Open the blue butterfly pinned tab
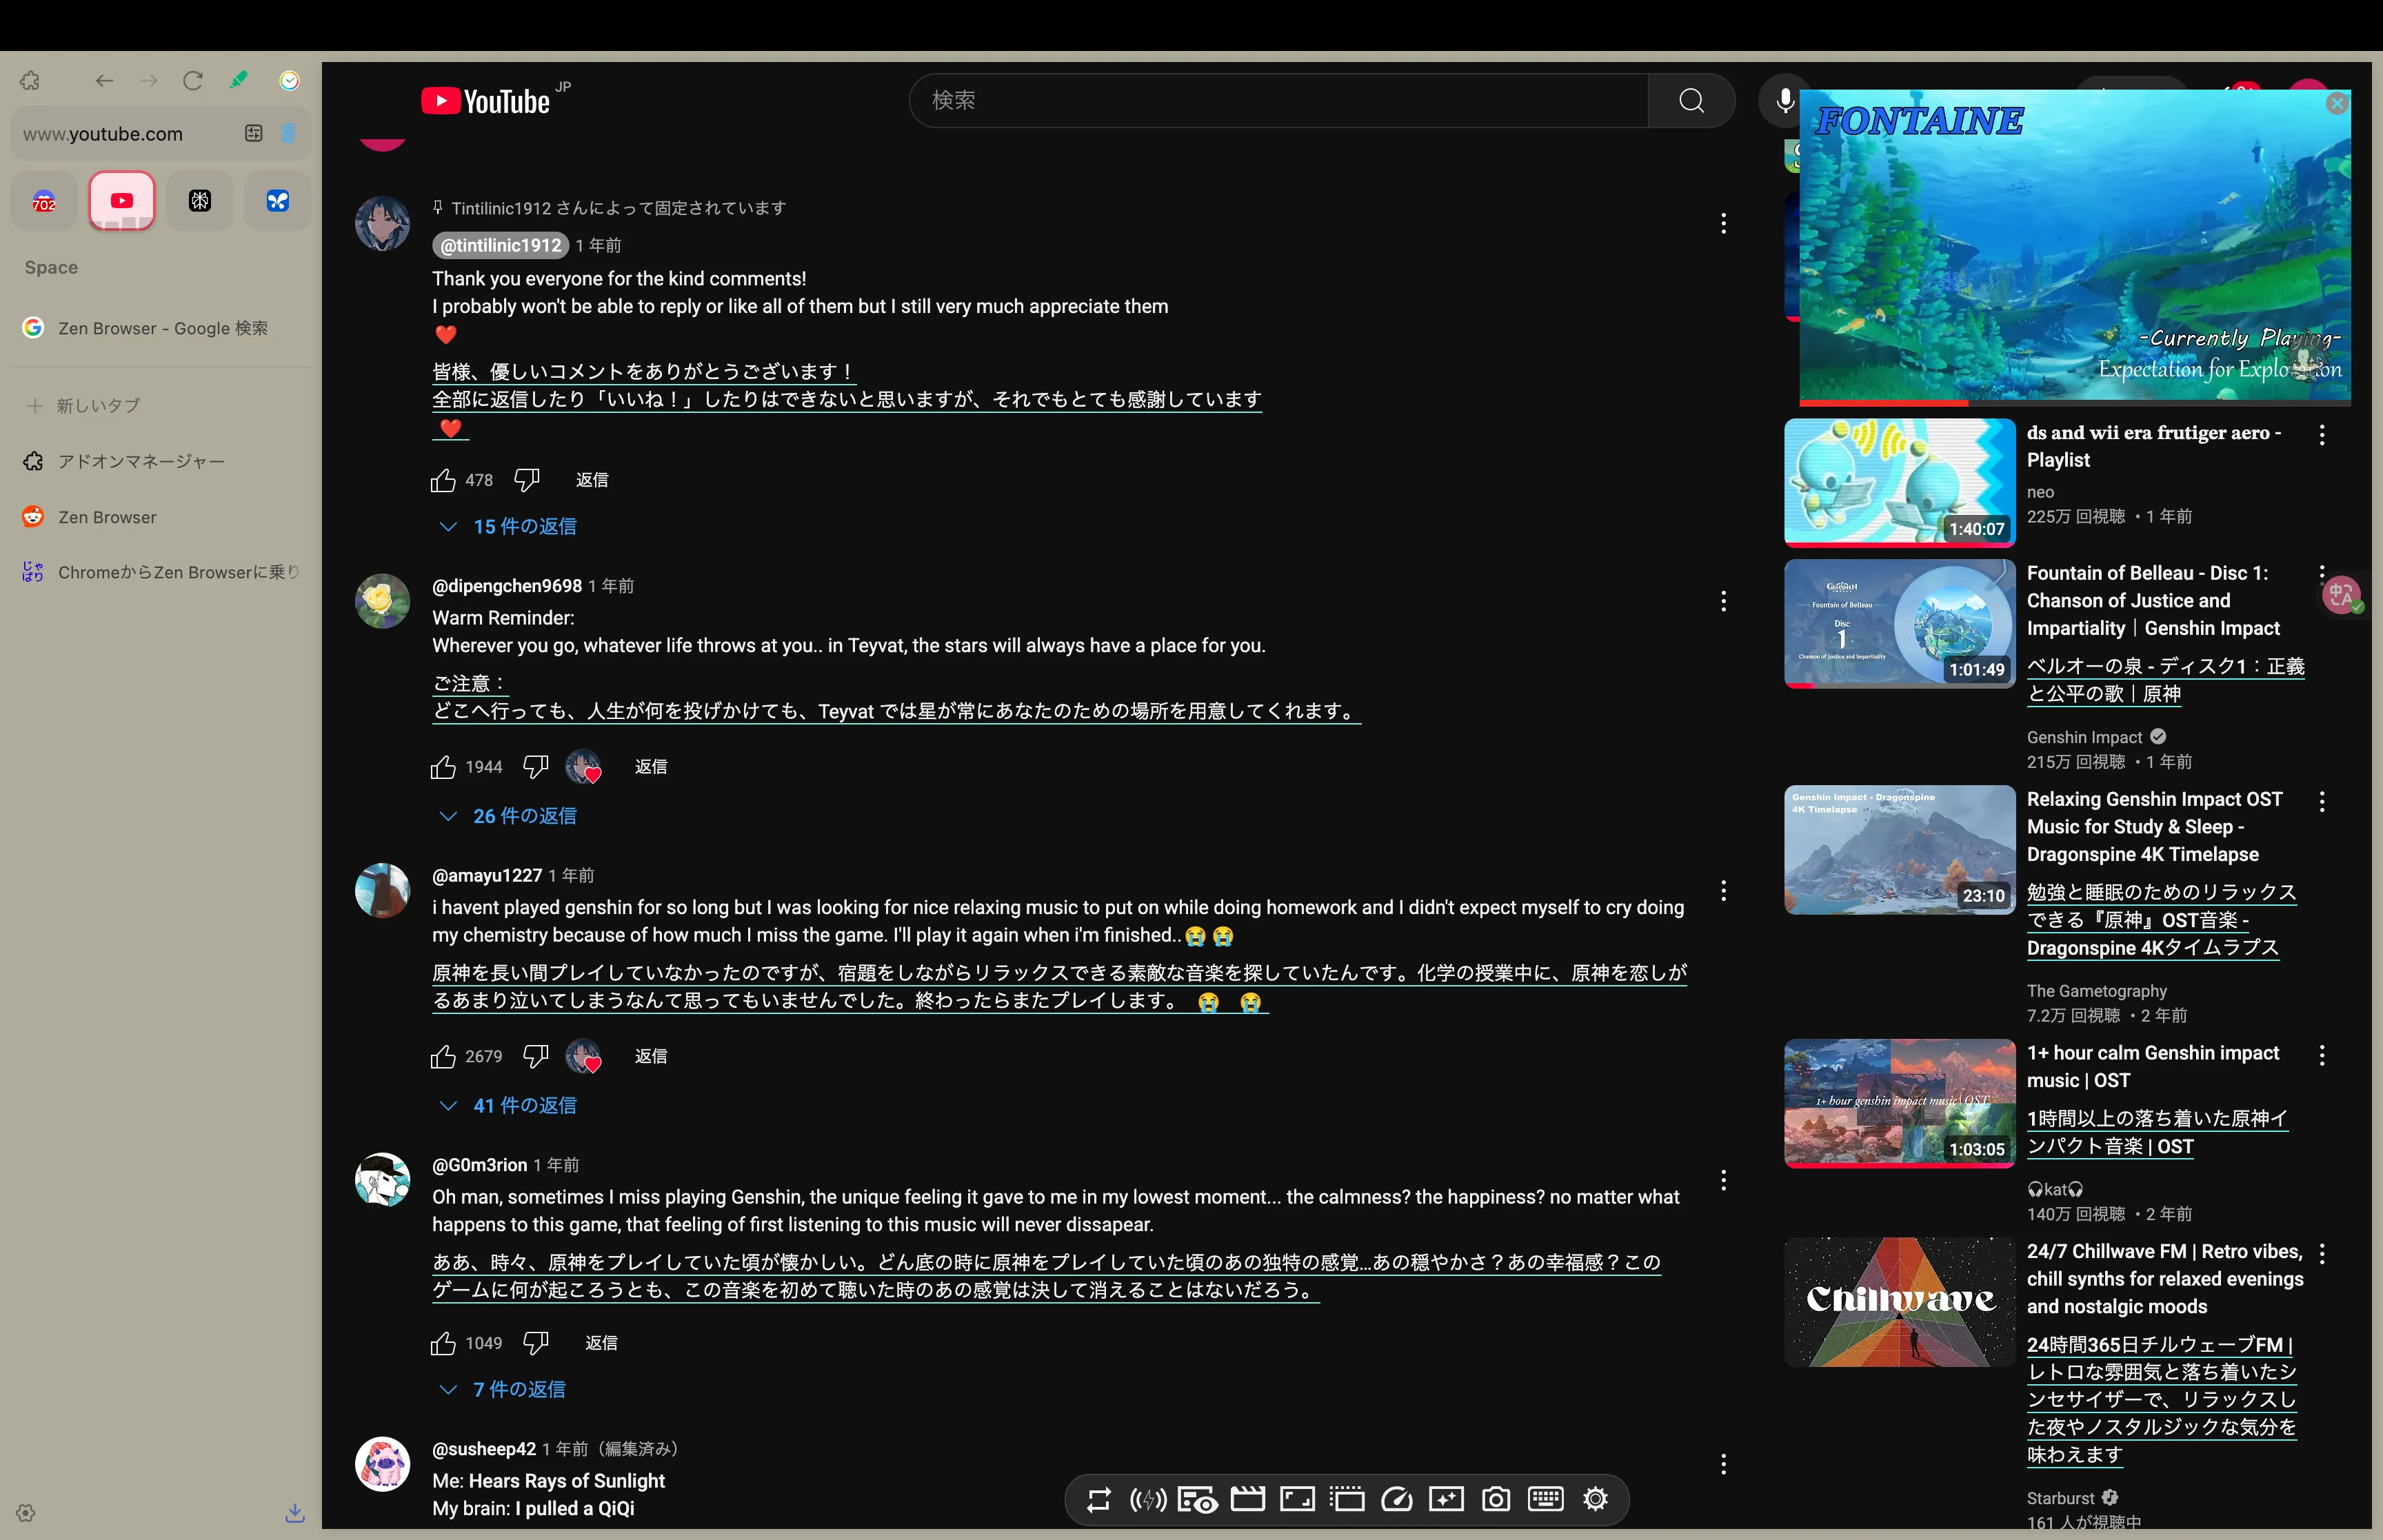 [278, 201]
